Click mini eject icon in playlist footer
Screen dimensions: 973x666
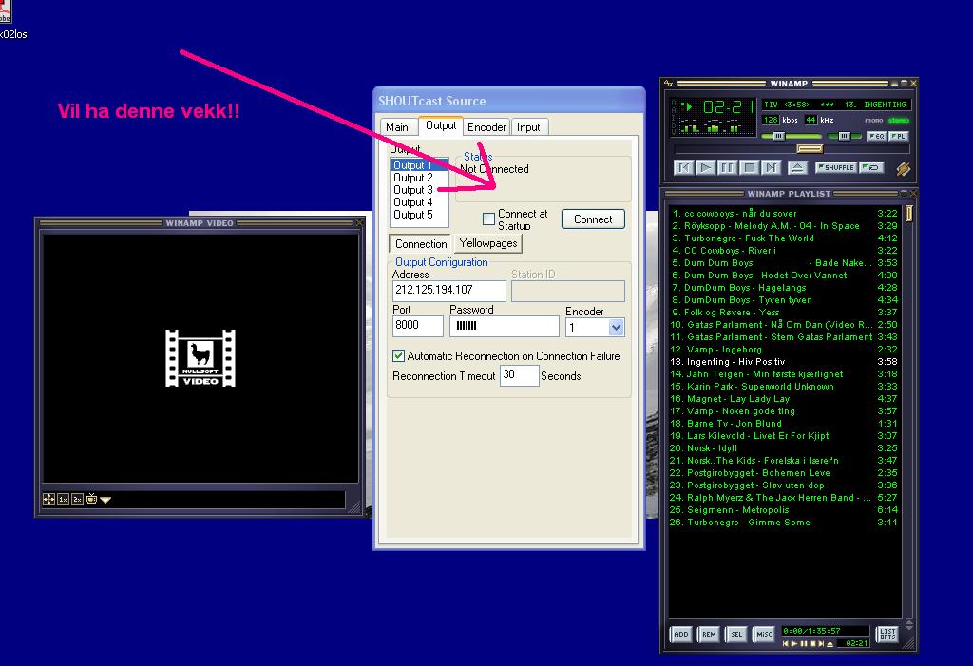(830, 643)
